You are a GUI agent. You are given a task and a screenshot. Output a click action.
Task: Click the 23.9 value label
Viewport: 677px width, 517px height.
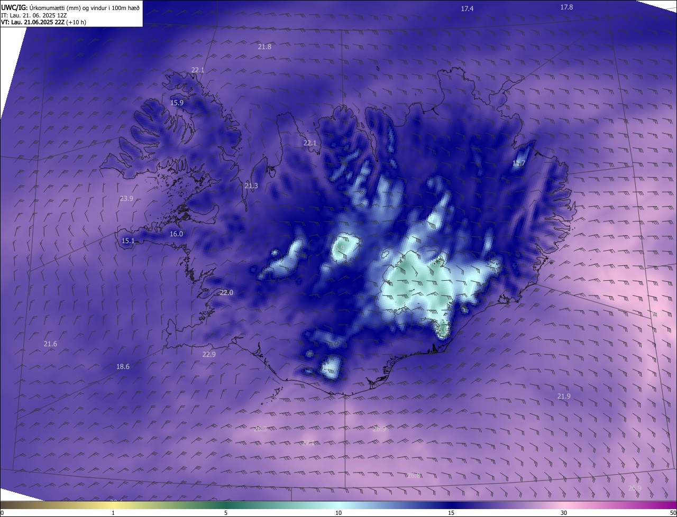click(126, 199)
